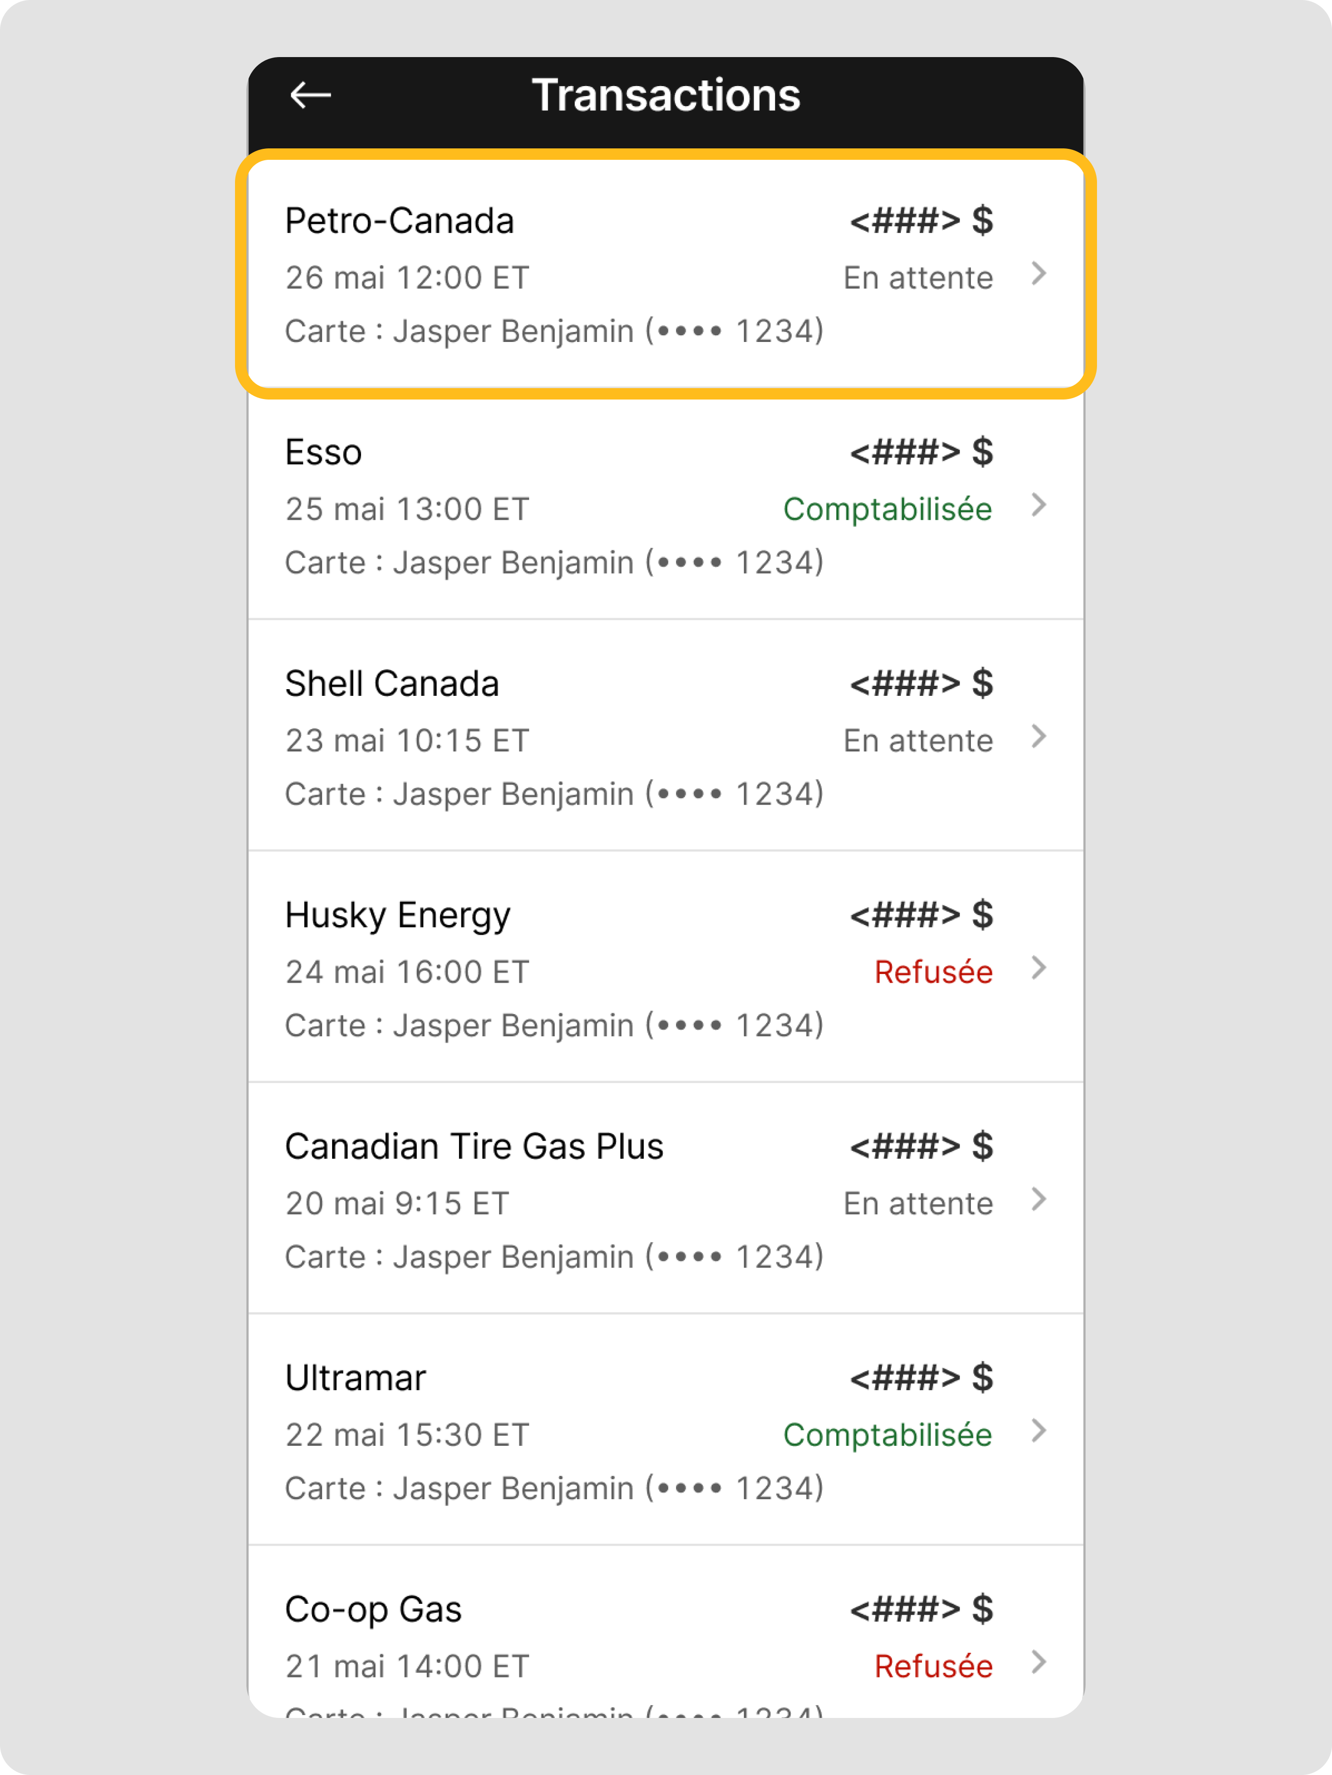Screen dimensions: 1332x1775
Task: Open the Husky Energy transaction
Action: [666, 966]
